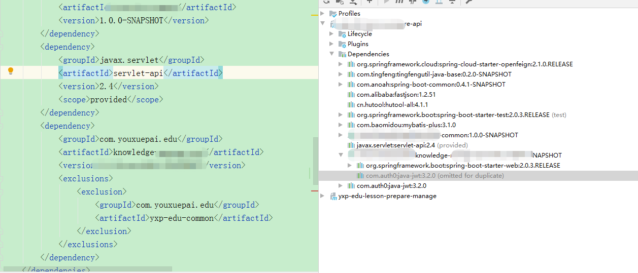Viewport: 638px width, 273px height.
Task: Click library icon of spring-boot-starter-web
Action: (x=360, y=166)
